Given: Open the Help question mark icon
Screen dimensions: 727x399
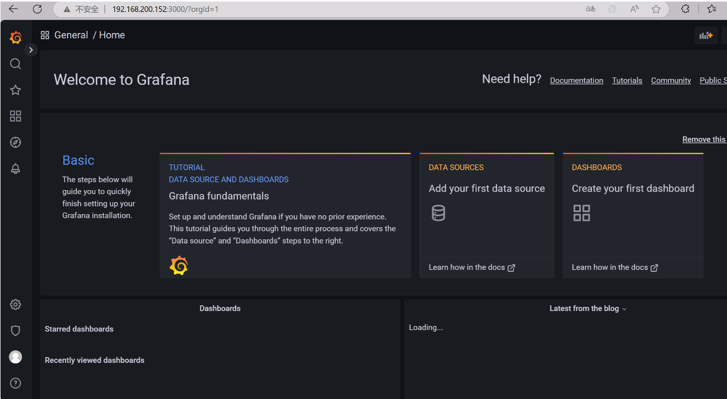Looking at the screenshot, I should [16, 383].
